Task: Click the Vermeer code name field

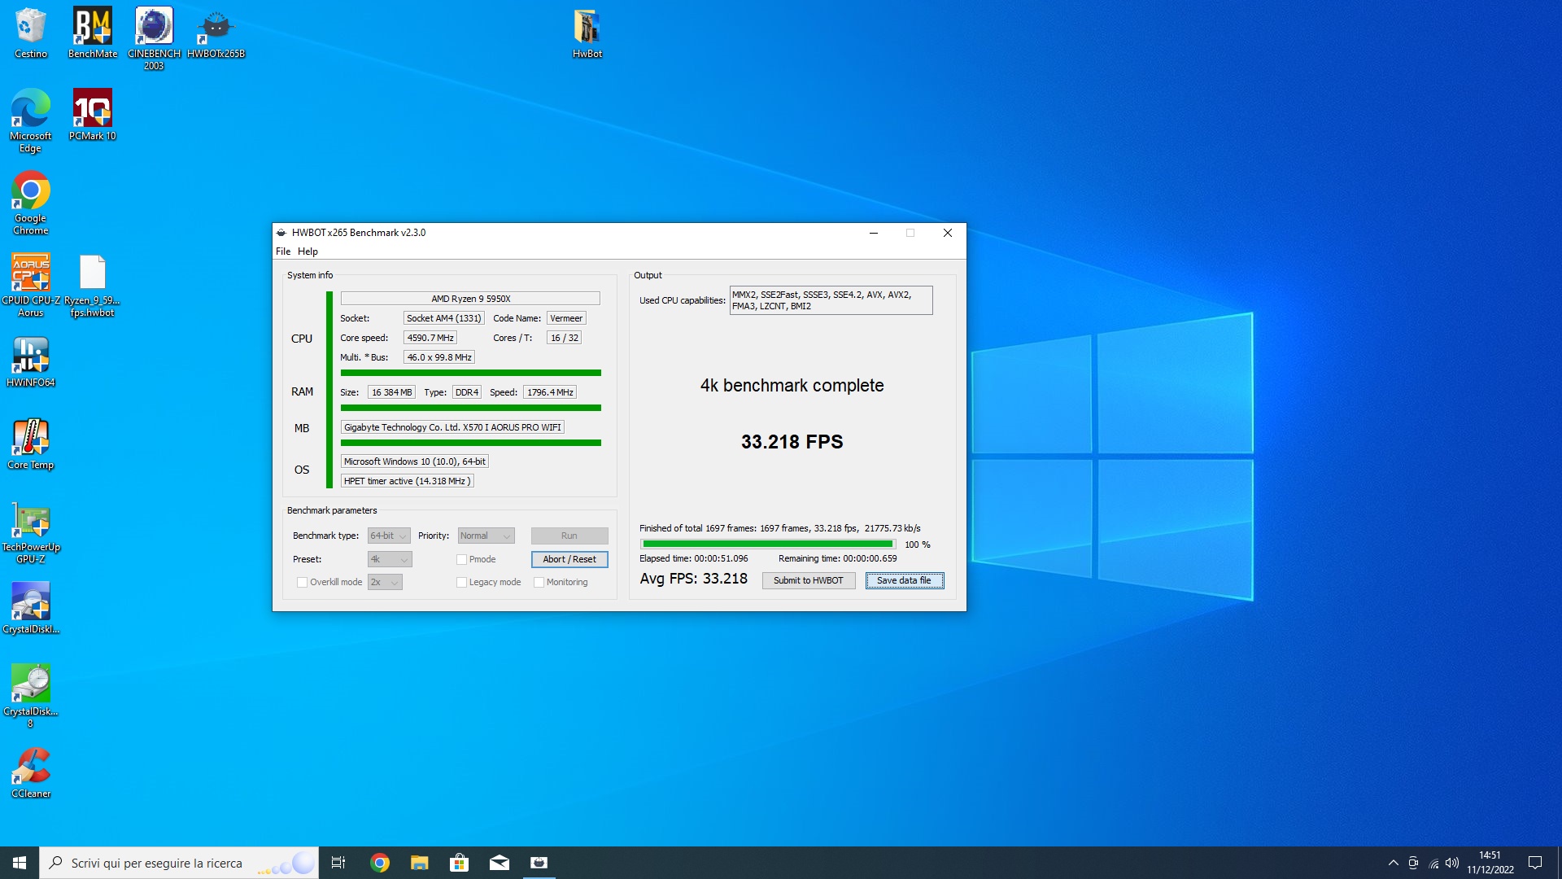Action: pyautogui.click(x=566, y=318)
